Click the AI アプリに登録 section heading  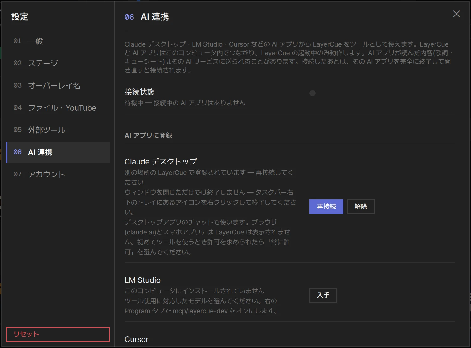tap(148, 135)
